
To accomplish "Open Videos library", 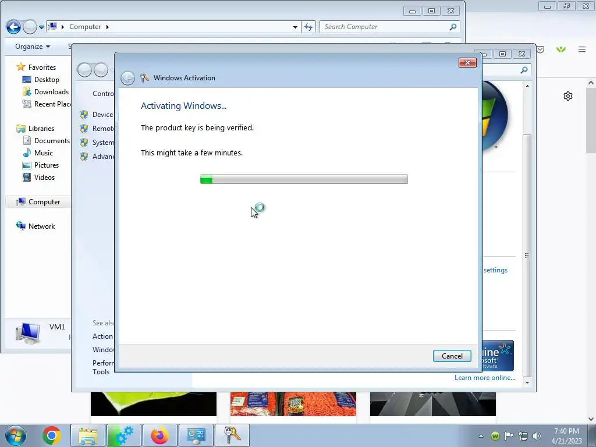I will point(44,177).
